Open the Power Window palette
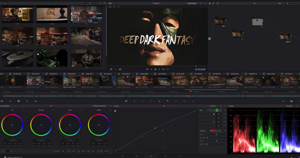 (x=143, y=101)
